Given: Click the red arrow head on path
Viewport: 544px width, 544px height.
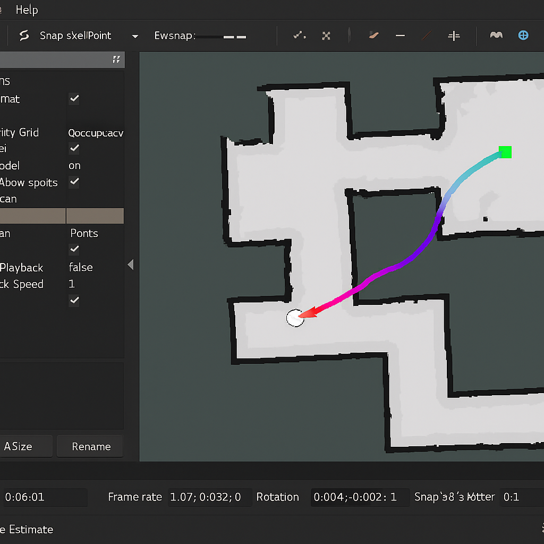Looking at the screenshot, I should click(307, 312).
